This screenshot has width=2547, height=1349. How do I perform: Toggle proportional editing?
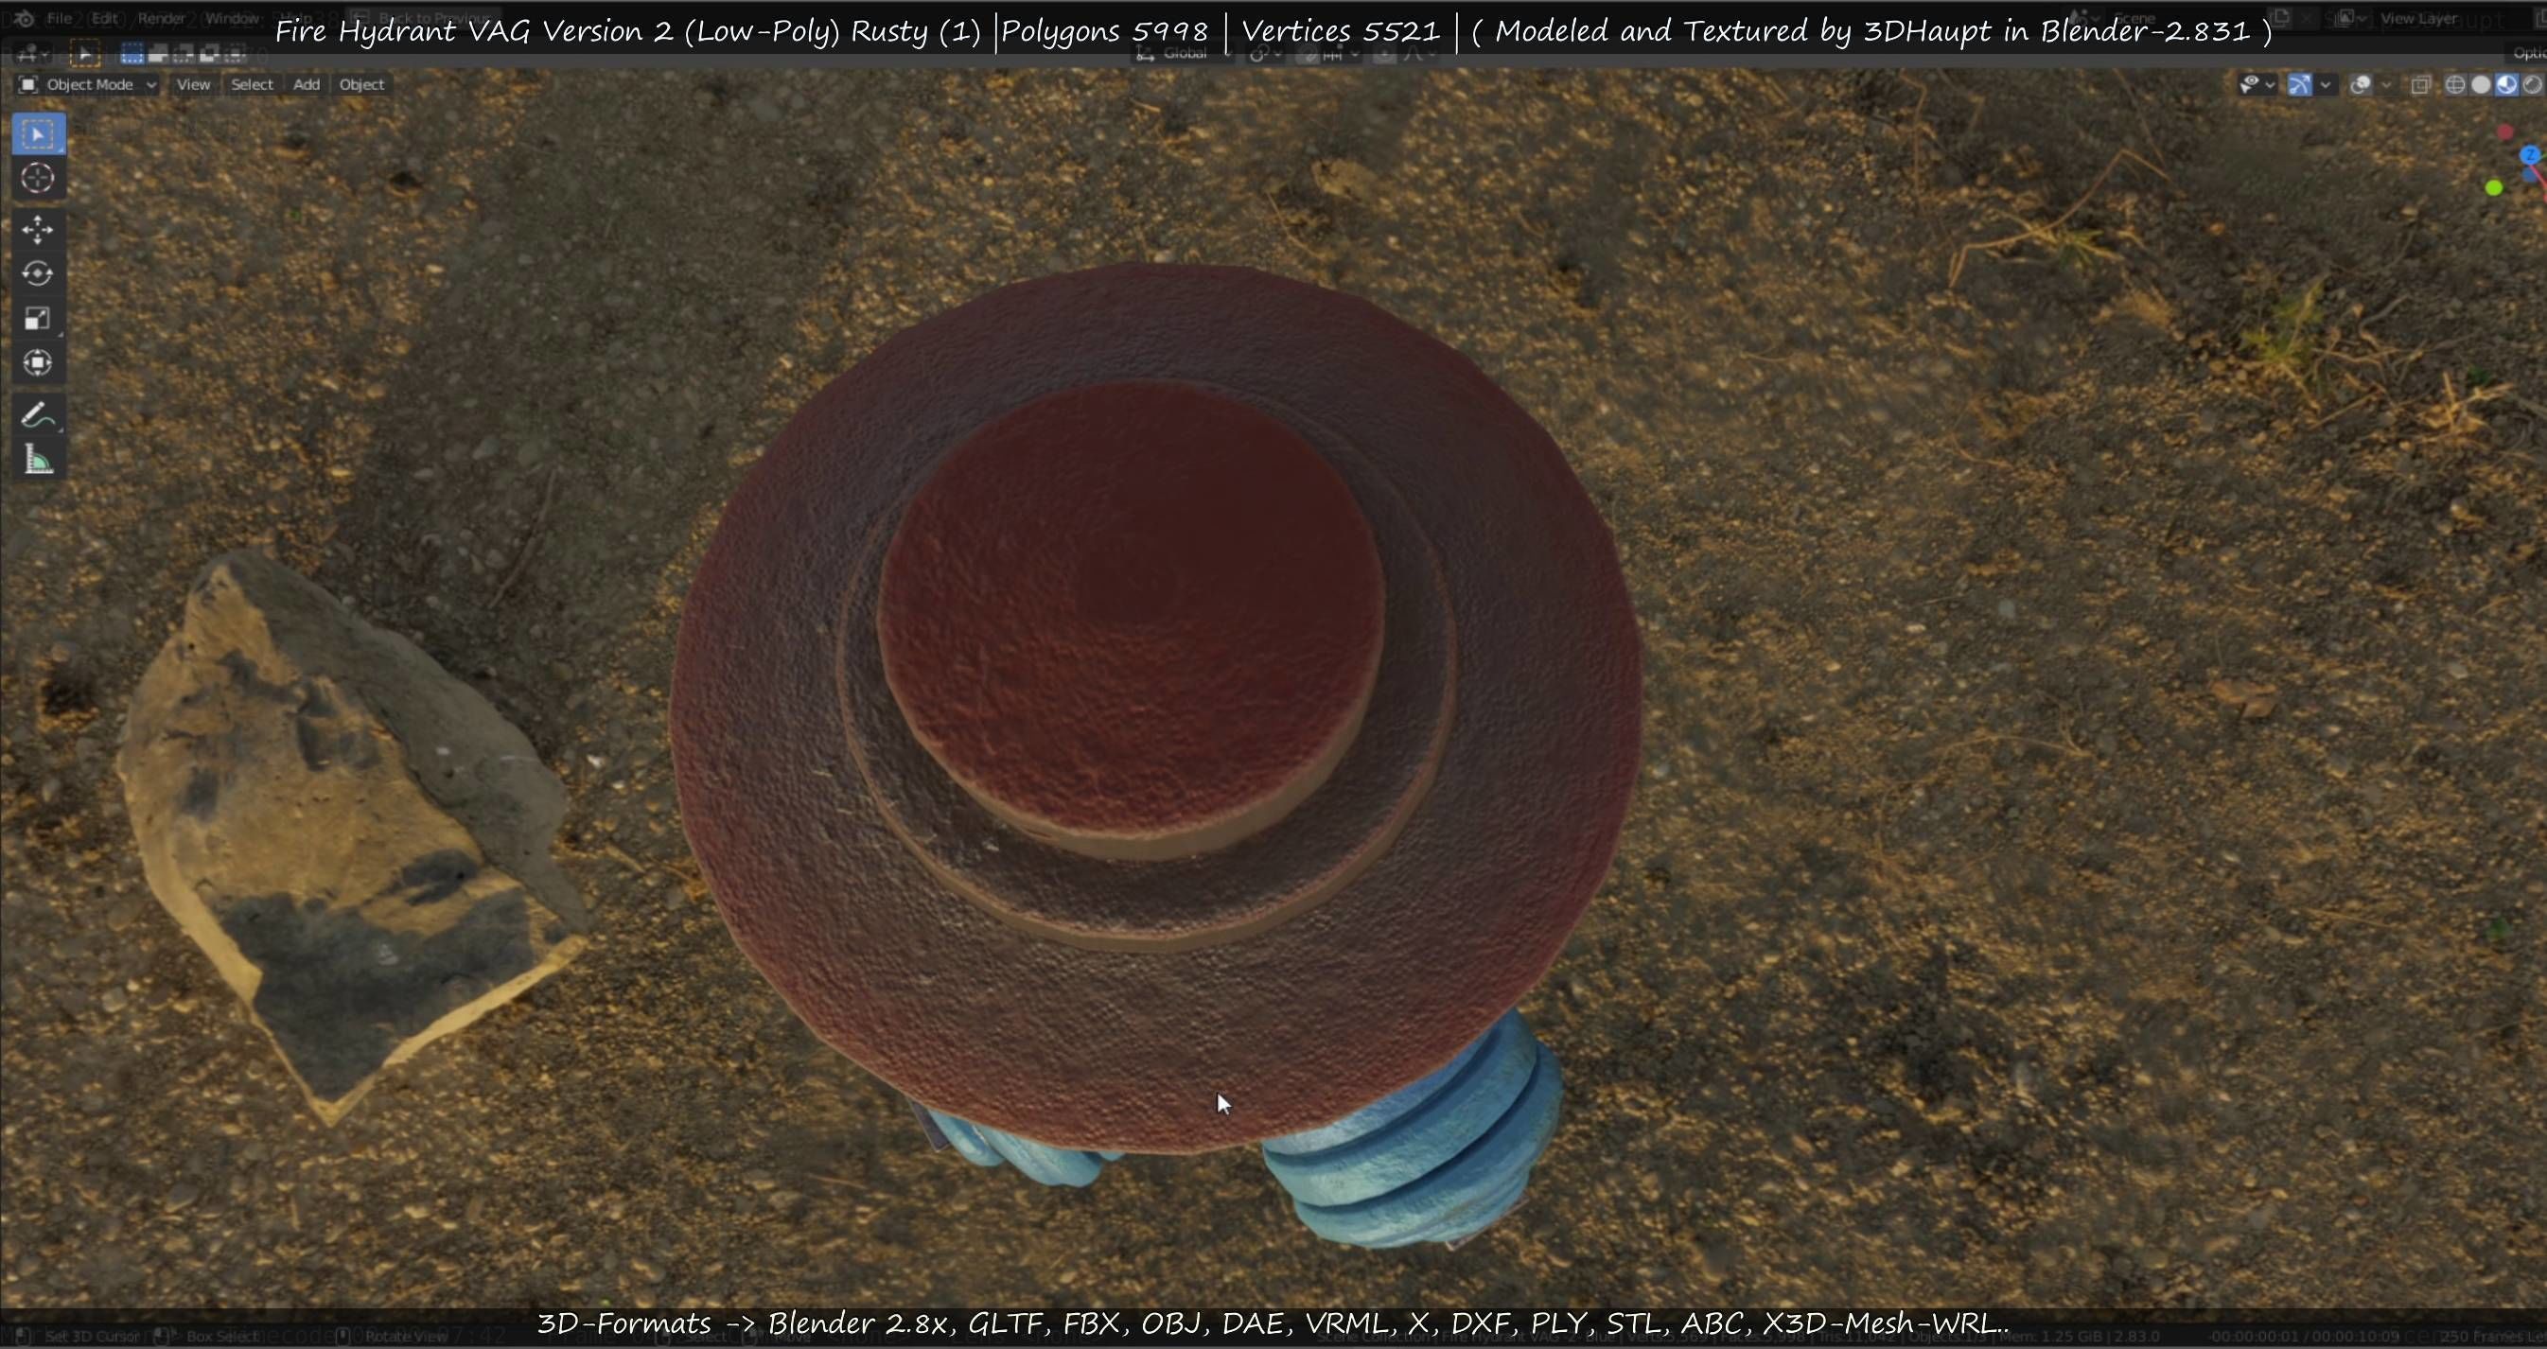tap(1384, 53)
